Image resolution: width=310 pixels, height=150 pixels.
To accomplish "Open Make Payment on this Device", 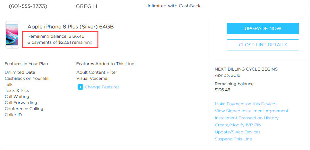I will pyautogui.click(x=245, y=104).
